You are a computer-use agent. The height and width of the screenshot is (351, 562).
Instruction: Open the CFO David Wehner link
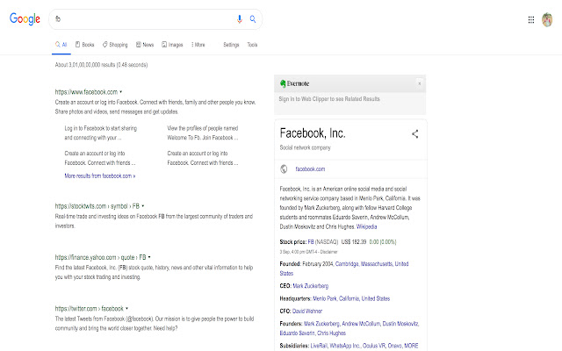307,311
